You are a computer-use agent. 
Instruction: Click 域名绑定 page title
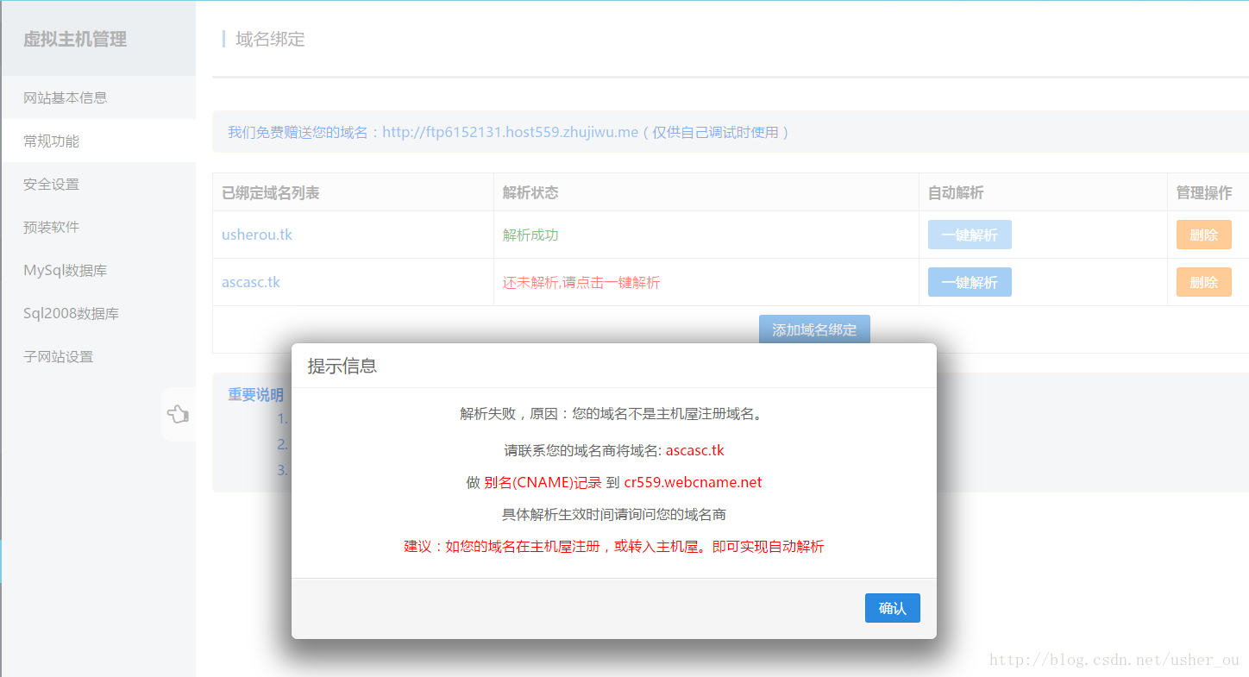[x=270, y=39]
